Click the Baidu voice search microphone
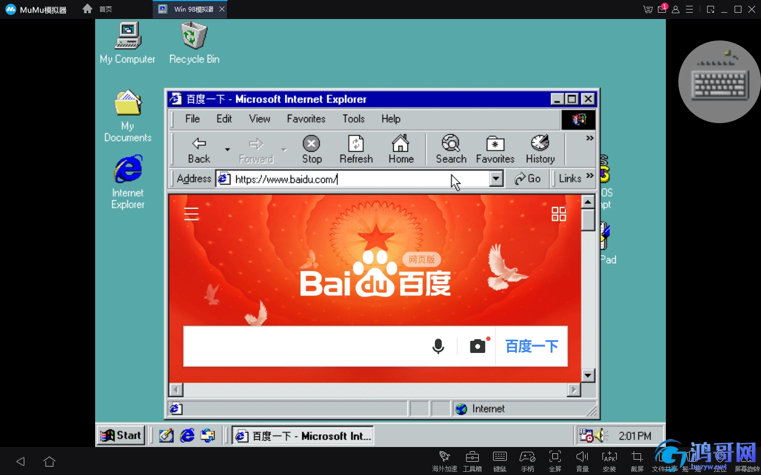 coord(438,347)
